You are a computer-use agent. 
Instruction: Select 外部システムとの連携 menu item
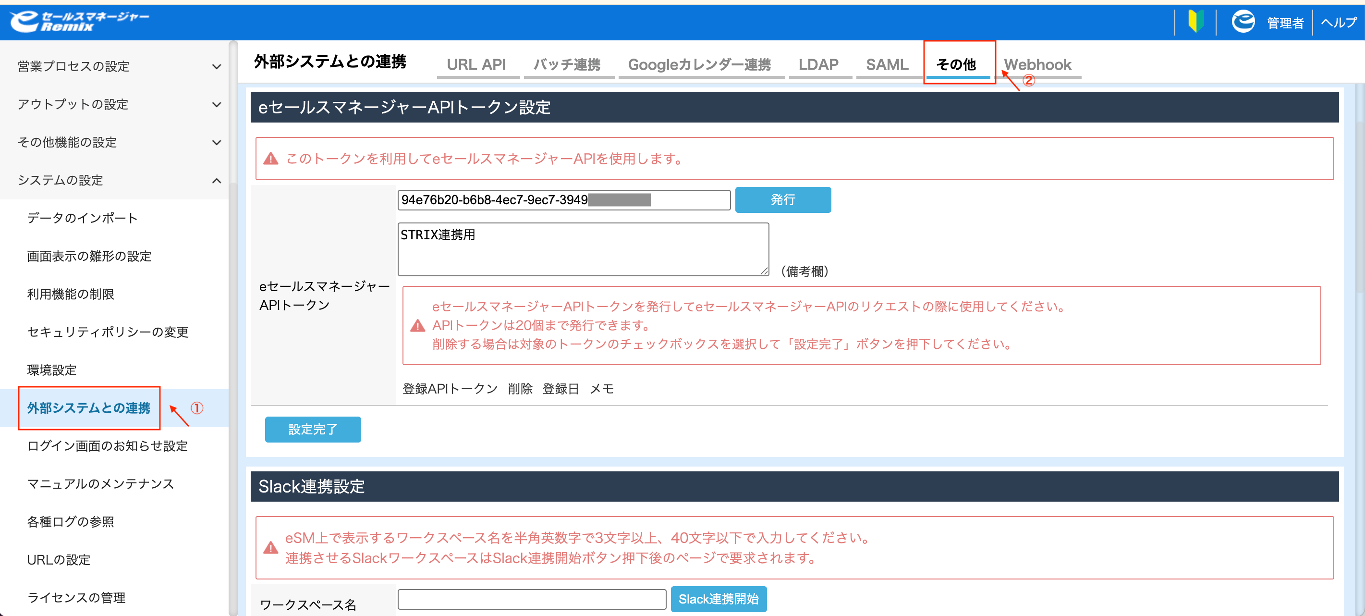tap(89, 407)
